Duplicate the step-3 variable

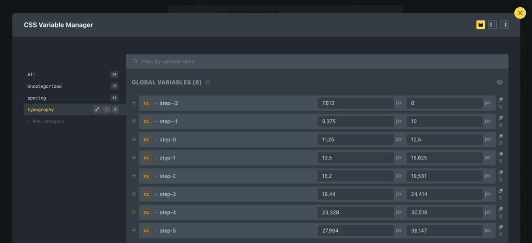click(x=501, y=191)
